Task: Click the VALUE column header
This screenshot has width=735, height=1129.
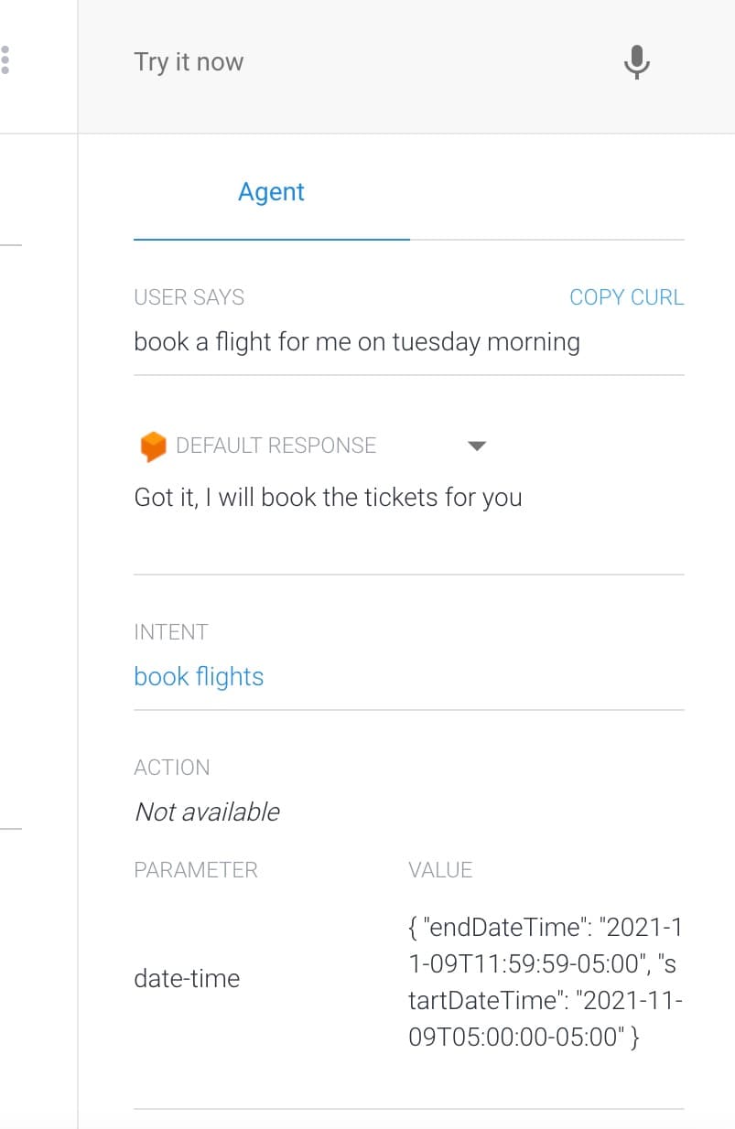Action: (440, 870)
